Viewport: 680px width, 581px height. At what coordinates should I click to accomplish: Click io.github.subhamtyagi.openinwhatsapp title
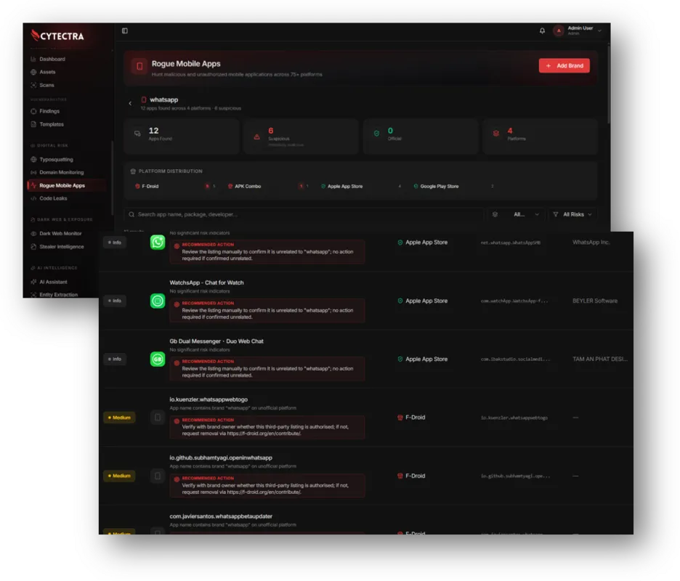coord(221,458)
